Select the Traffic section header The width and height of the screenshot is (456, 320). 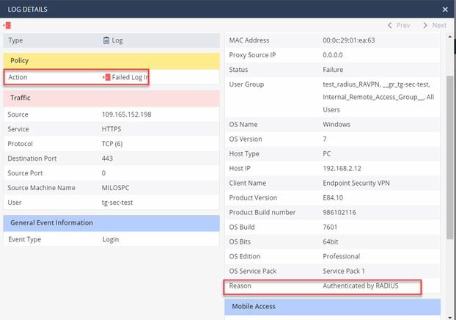click(x=111, y=98)
